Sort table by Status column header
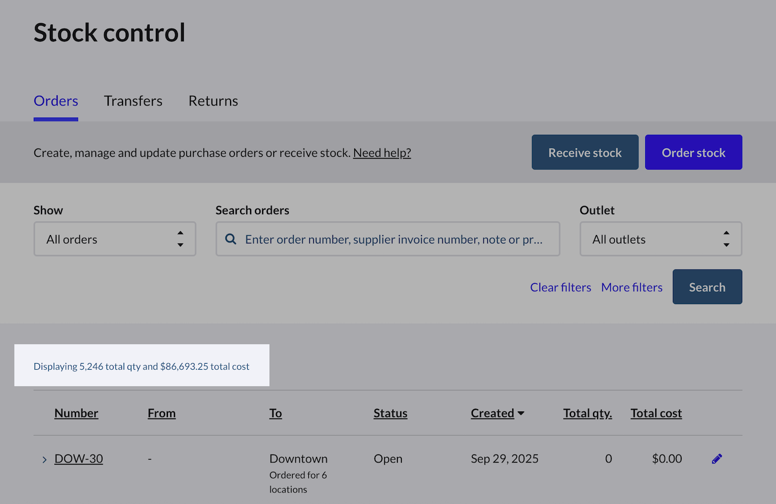776x504 pixels. tap(390, 413)
